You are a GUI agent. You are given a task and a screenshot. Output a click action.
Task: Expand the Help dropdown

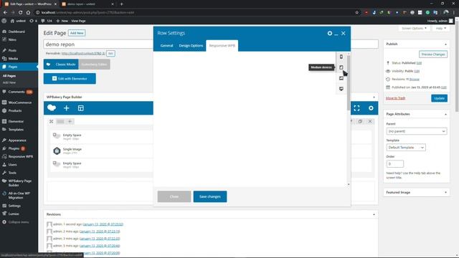click(x=440, y=29)
